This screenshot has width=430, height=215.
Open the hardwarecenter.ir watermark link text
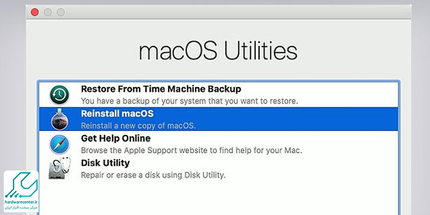pos(21,202)
